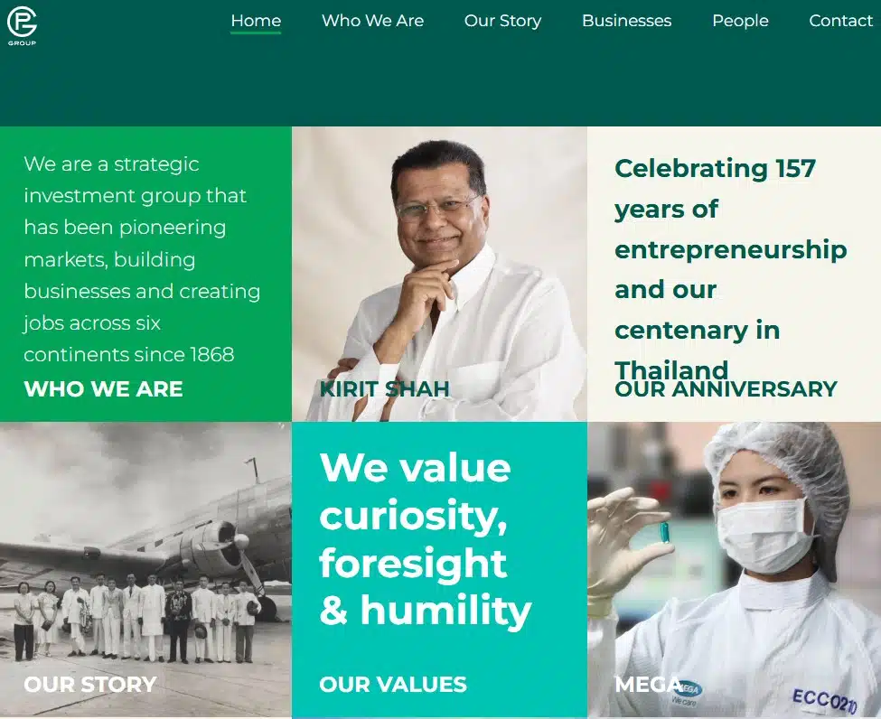
Task: Navigate to the Contact page
Action: pos(840,21)
